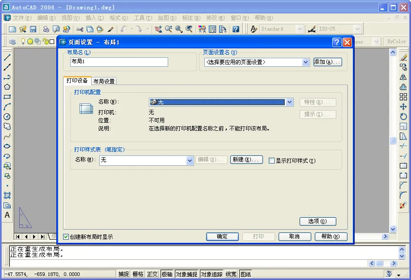This screenshot has height=280, width=411.
Task: Toggle 正交 mode on status bar
Action: click(x=152, y=274)
